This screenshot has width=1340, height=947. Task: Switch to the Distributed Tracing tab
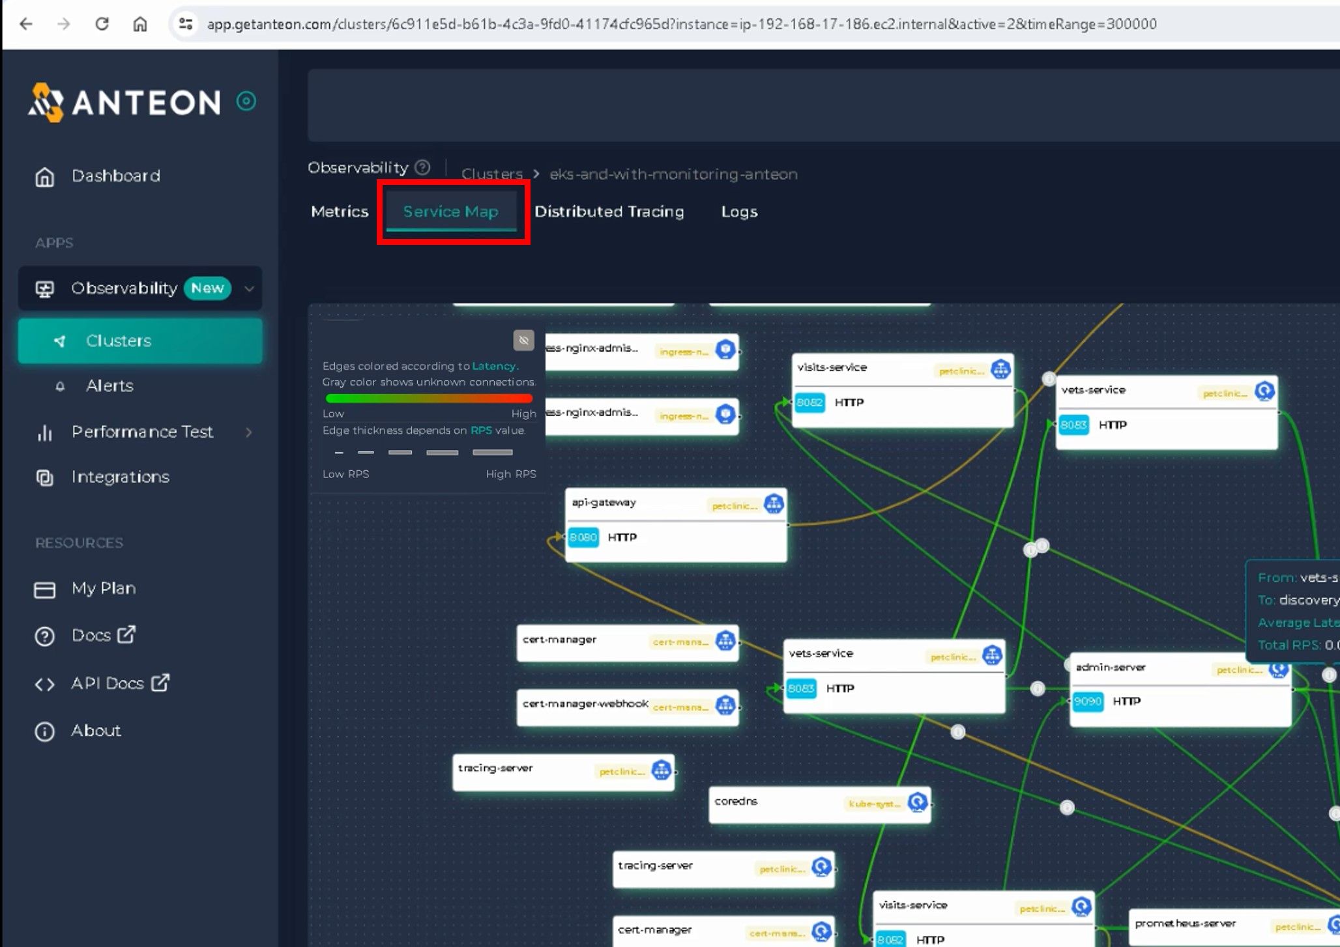point(609,212)
